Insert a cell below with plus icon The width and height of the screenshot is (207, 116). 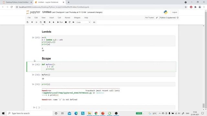tap(32, 22)
